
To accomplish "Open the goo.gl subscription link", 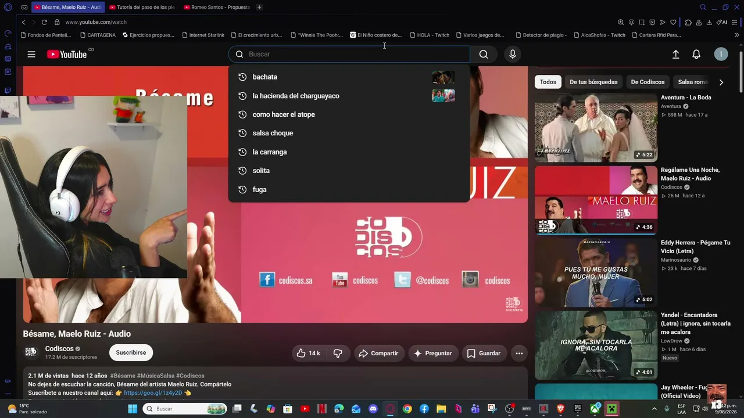I will 153,393.
